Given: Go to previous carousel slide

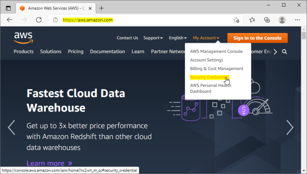Looking at the screenshot, I should tap(12, 127).
